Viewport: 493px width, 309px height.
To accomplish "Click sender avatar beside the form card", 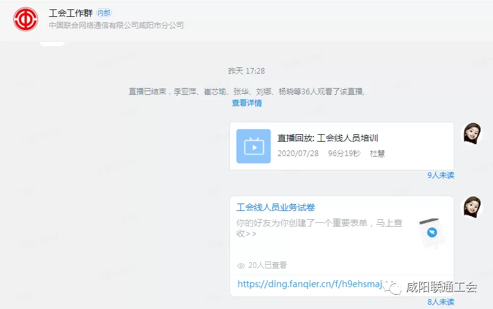I will (x=471, y=207).
